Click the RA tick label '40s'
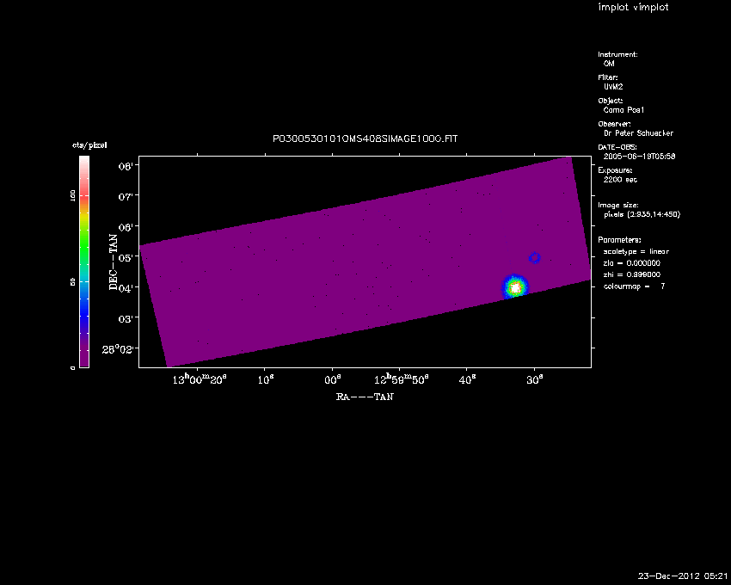Screen dimensions: 731x585 [x=467, y=380]
